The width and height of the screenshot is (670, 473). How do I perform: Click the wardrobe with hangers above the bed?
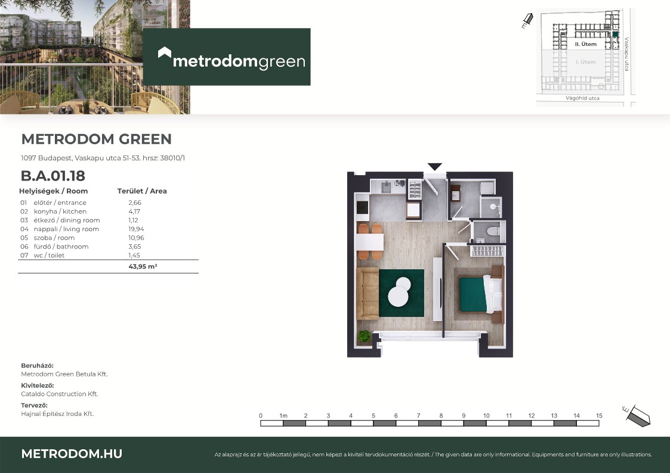[487, 251]
